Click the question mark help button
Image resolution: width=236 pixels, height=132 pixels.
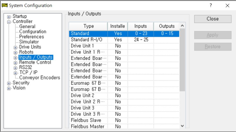coord(211,6)
